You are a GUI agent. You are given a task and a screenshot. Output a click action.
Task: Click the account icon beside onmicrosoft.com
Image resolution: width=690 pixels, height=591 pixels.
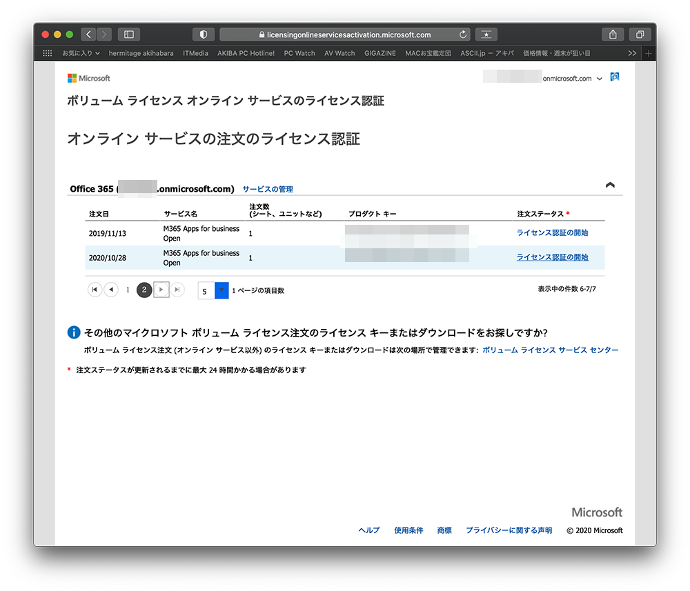(615, 77)
